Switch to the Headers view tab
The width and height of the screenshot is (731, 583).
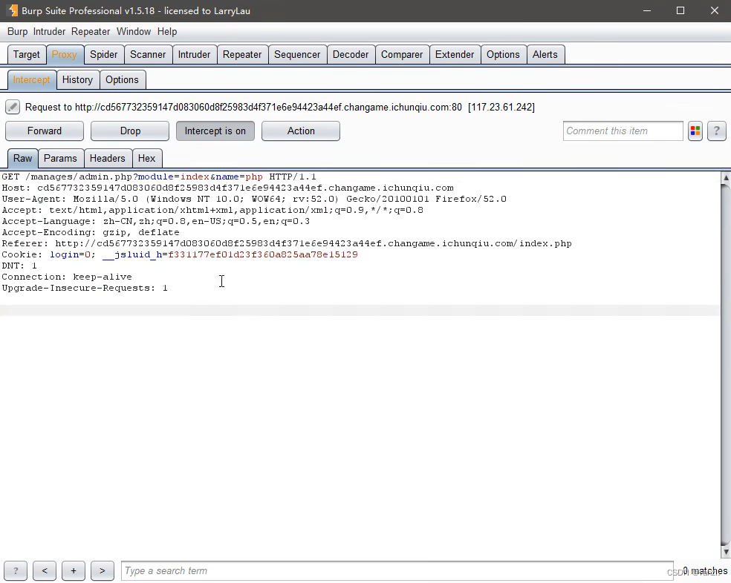click(107, 158)
